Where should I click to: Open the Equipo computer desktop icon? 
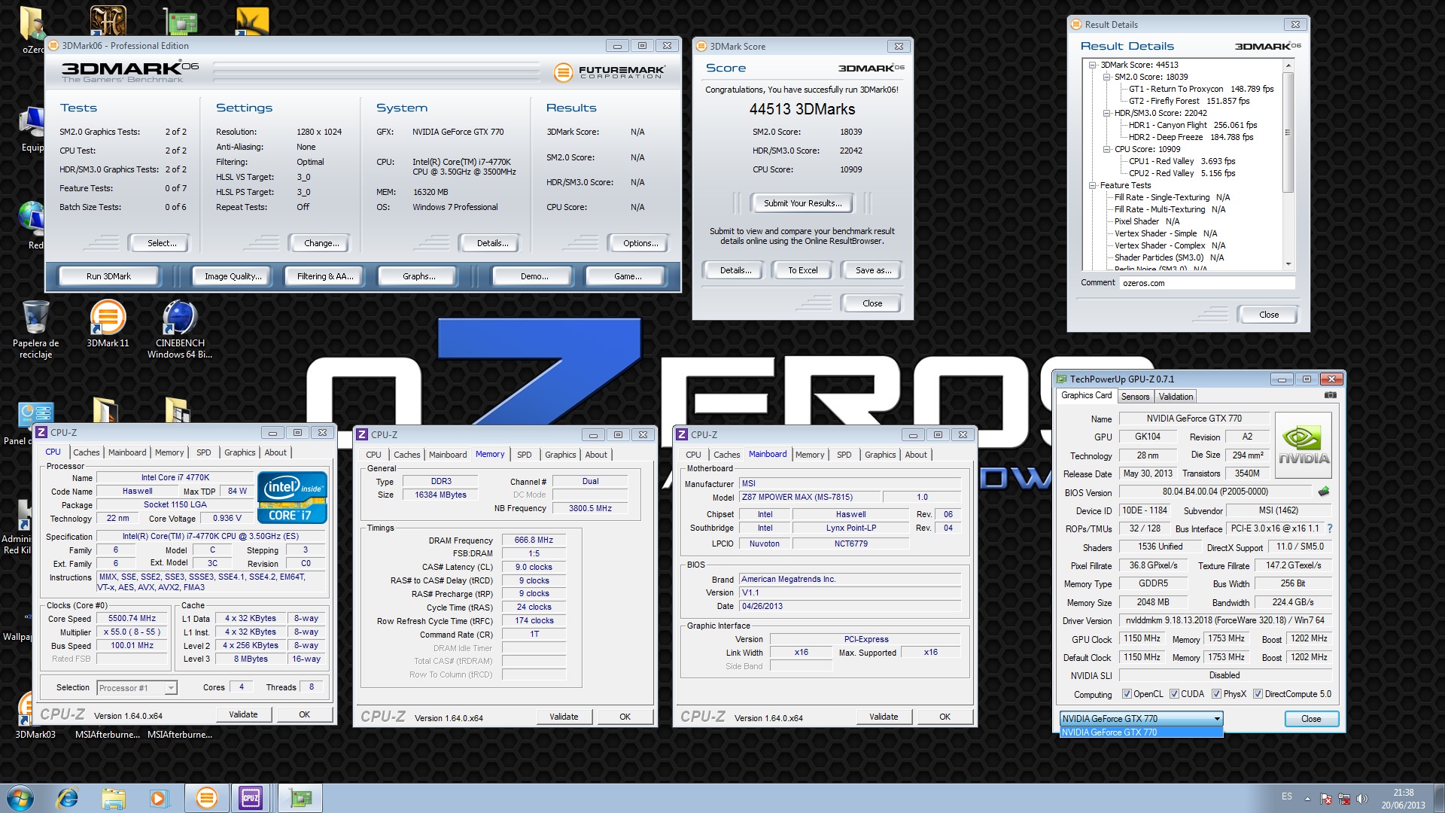(32, 128)
